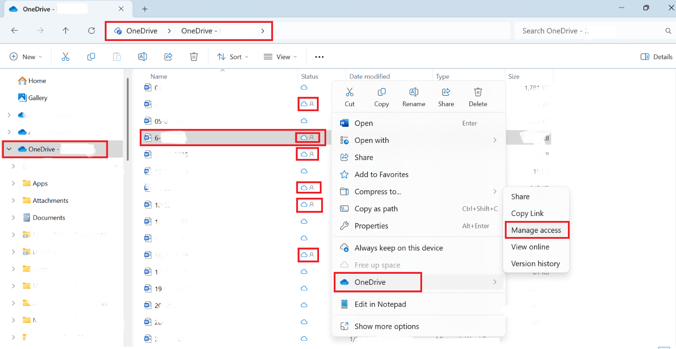Screen dimensions: 676x349
Task: Click the Paste clipboard icon in the toolbar
Action: click(117, 57)
